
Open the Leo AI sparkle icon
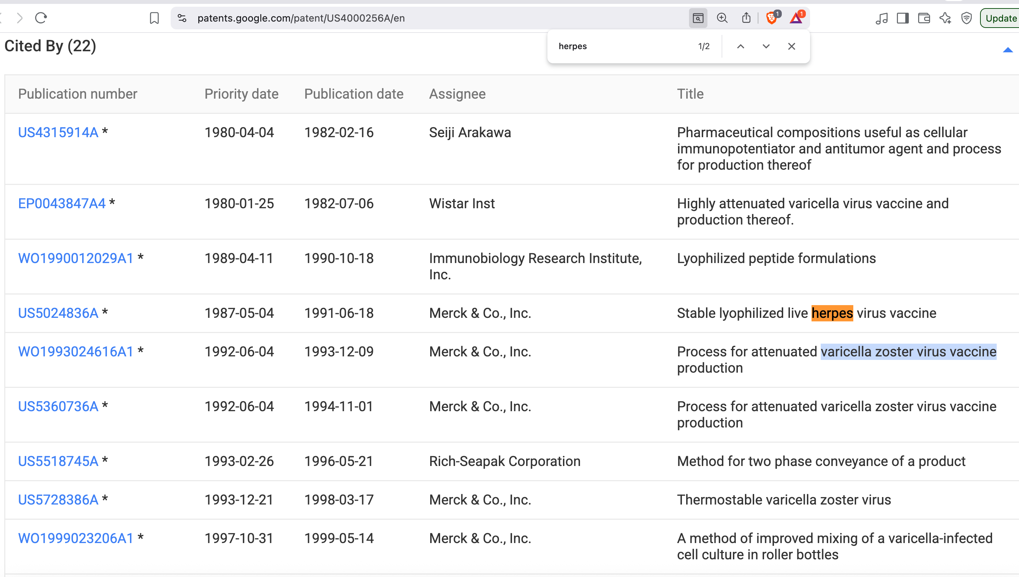pos(945,18)
